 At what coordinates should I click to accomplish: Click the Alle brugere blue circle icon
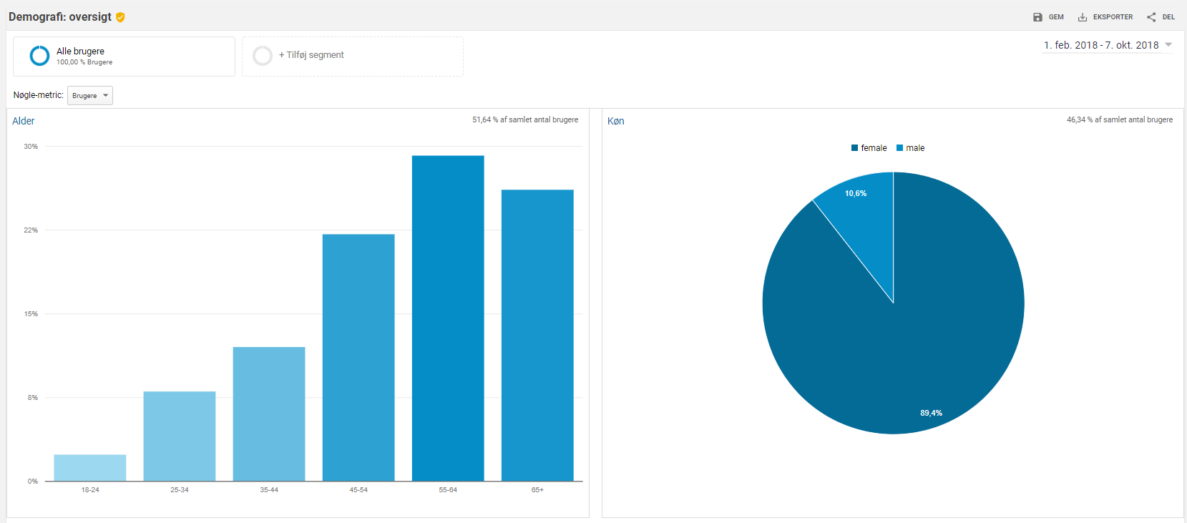pyautogui.click(x=39, y=56)
